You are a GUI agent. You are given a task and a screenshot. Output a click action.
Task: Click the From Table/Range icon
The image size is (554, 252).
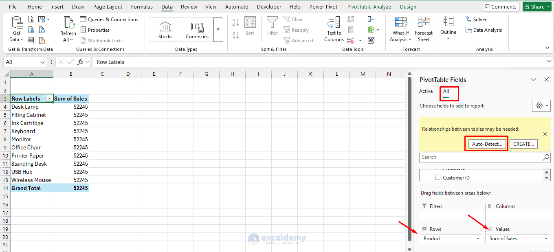[31, 40]
